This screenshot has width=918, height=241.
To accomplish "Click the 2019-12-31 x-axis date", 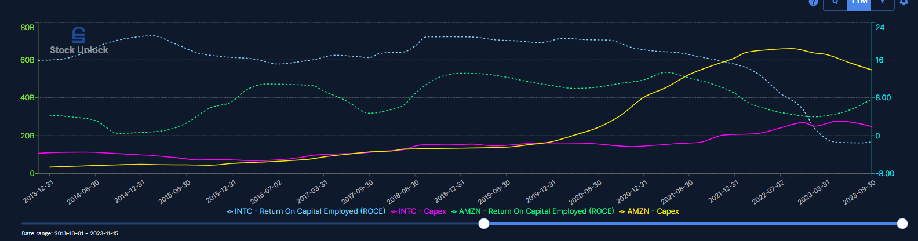I will 541,191.
